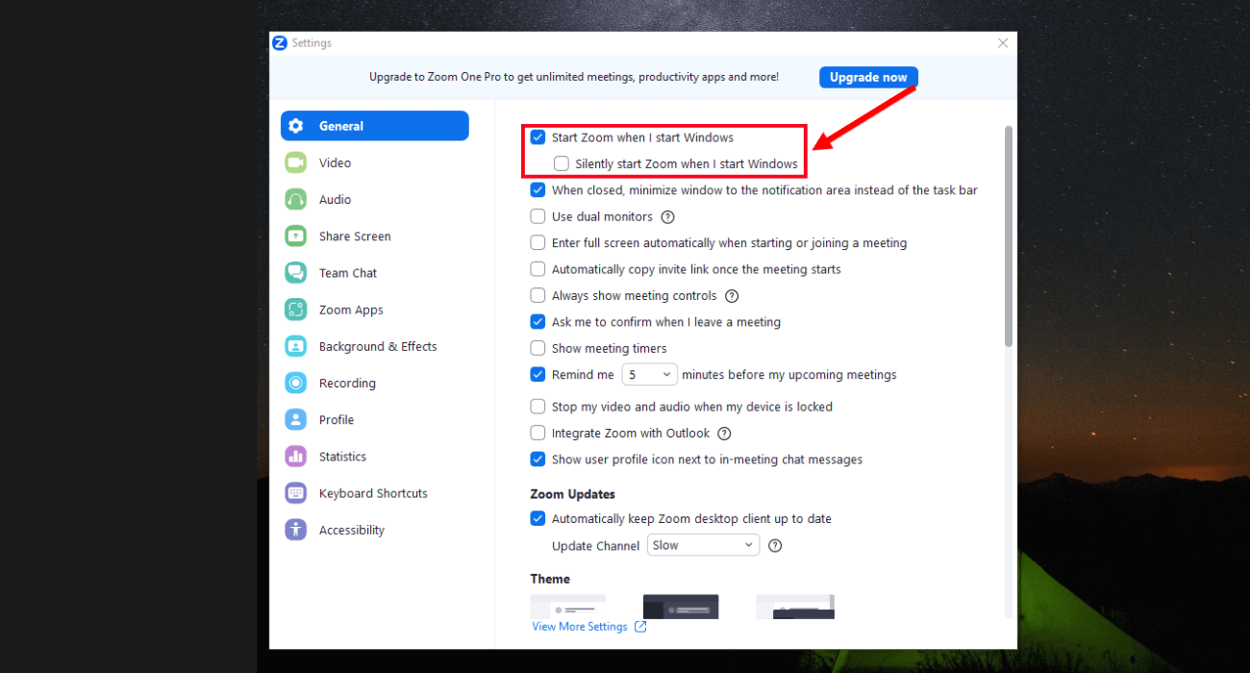Viewport: 1250px width, 673px height.
Task: Open View More Settings link
Action: pos(580,627)
